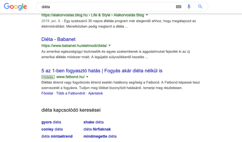Screen dimensions: 242x142
Task: Click the www.fatbond.hu URL text
Action: (70, 77)
